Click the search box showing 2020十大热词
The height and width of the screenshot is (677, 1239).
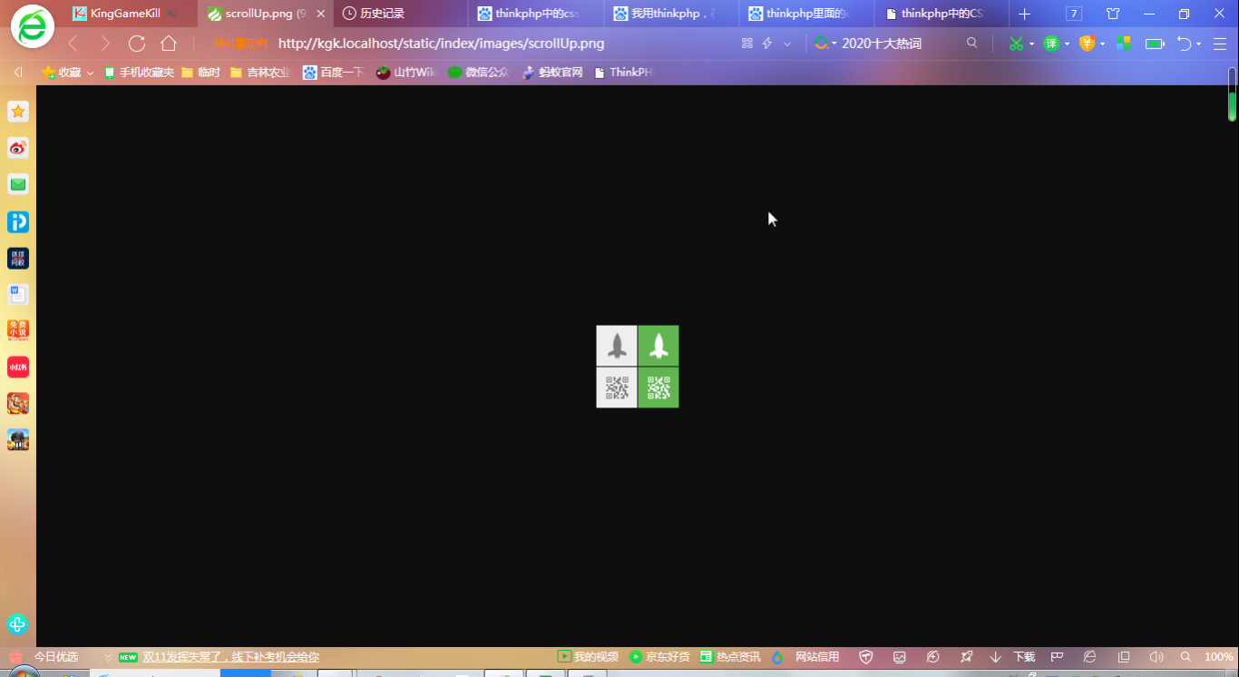pos(882,44)
